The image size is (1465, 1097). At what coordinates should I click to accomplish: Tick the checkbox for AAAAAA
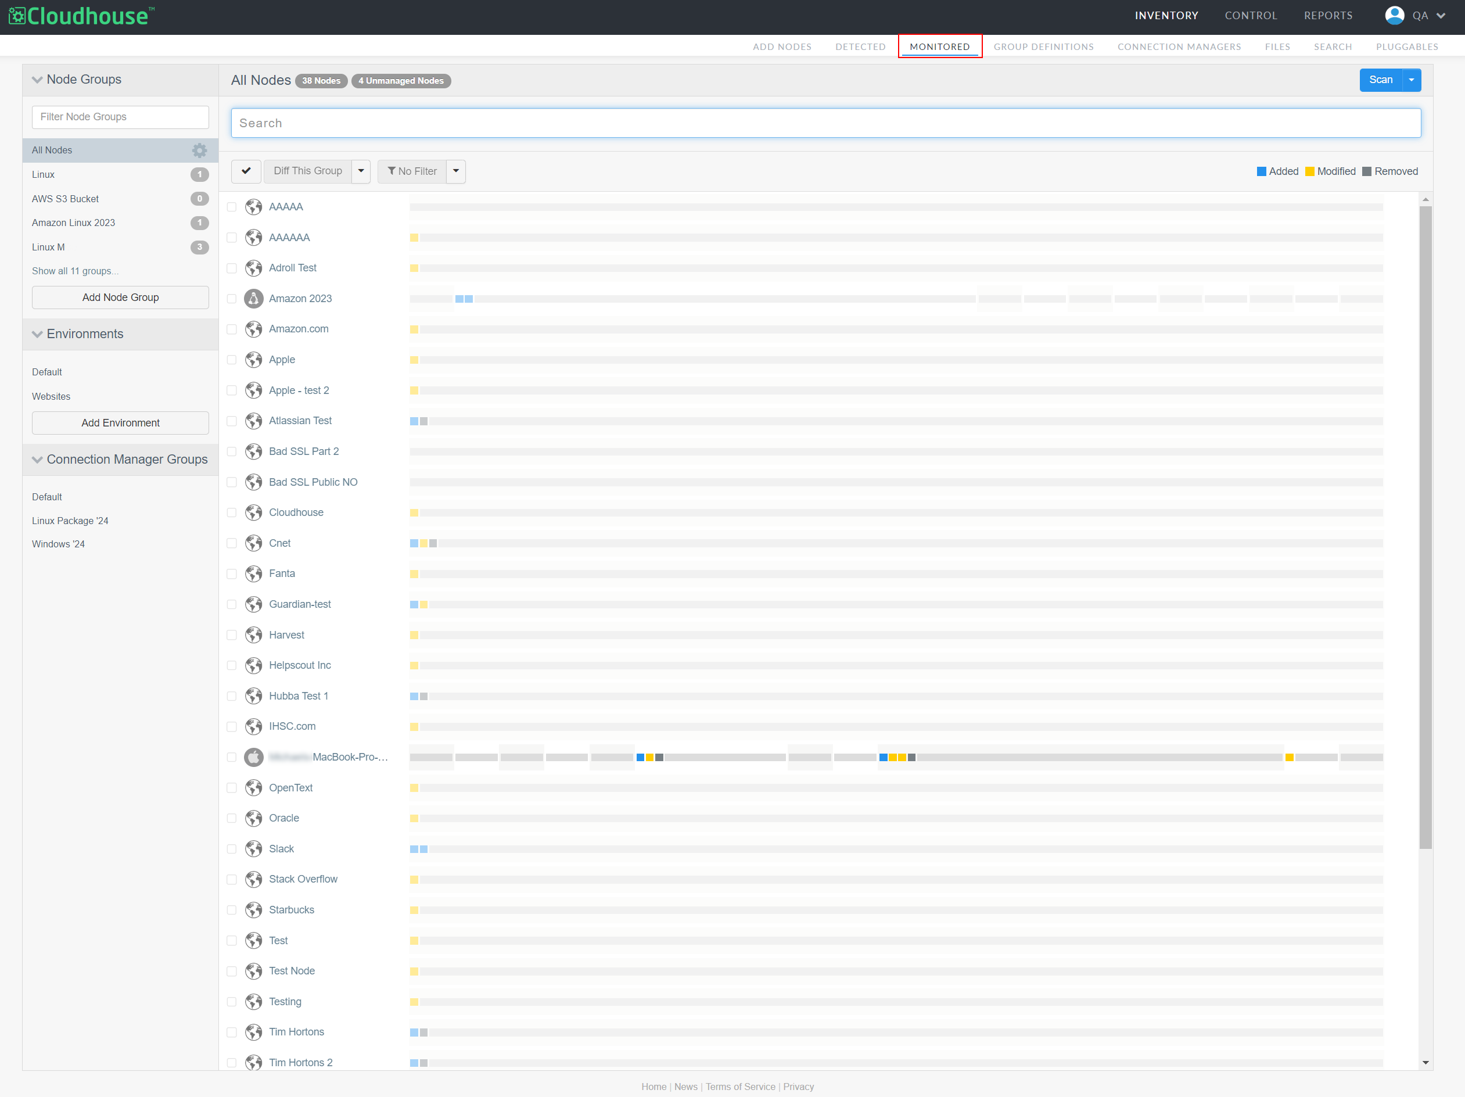[232, 238]
